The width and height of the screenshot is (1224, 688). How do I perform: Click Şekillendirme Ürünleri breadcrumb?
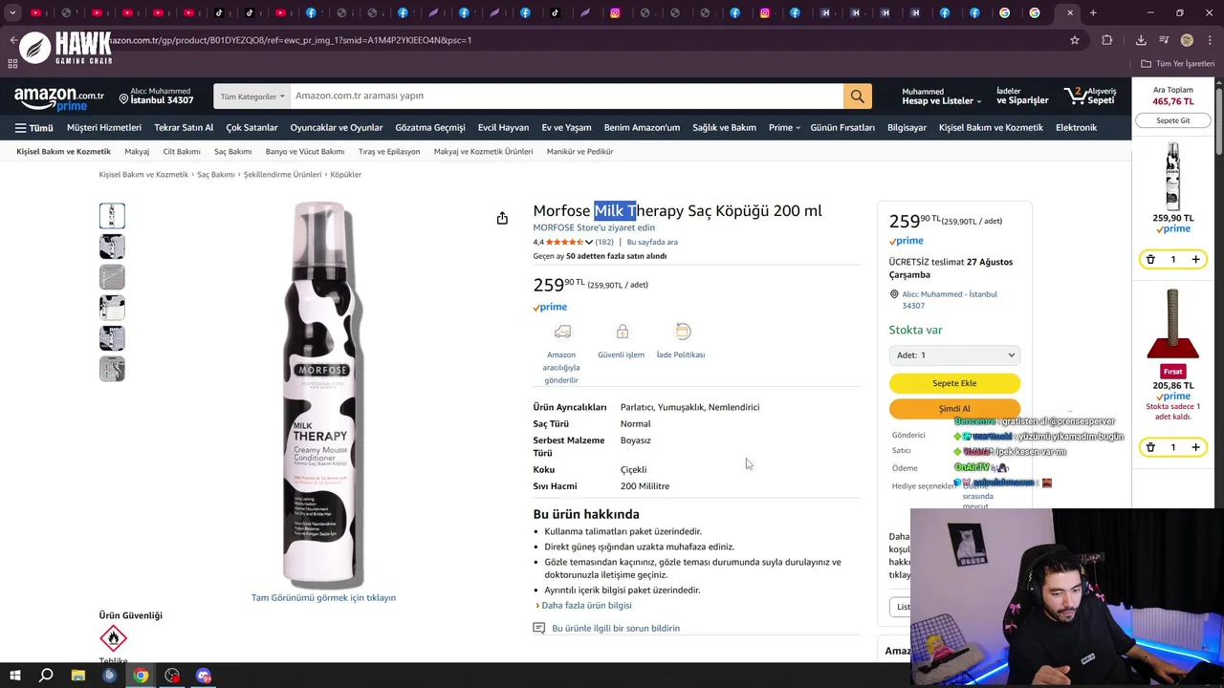tap(282, 174)
